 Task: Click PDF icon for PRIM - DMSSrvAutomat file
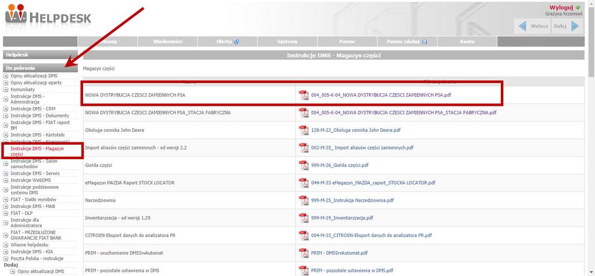[304, 253]
